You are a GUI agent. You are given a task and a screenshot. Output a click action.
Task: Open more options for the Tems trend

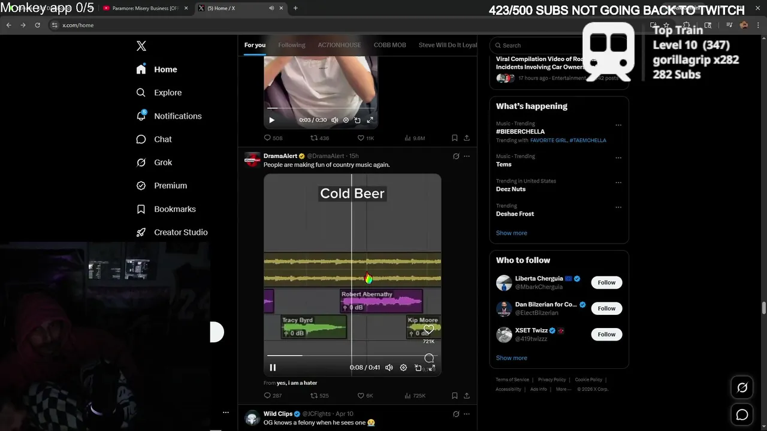[x=618, y=158]
